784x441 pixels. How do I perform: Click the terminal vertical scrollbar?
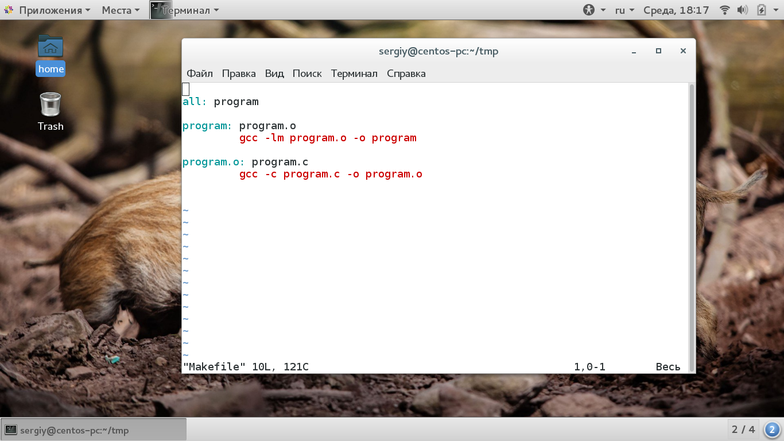coord(692,227)
